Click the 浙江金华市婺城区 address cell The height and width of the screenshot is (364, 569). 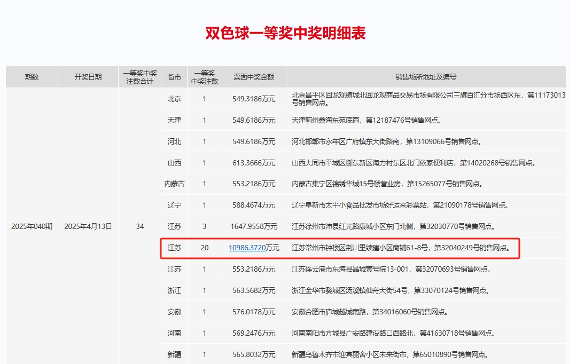coord(426,290)
